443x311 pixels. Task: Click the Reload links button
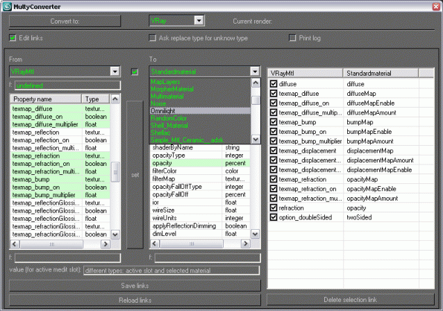135,300
